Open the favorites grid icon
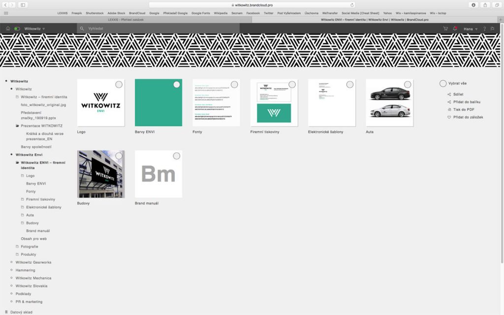504x315 pixels. 6,13
